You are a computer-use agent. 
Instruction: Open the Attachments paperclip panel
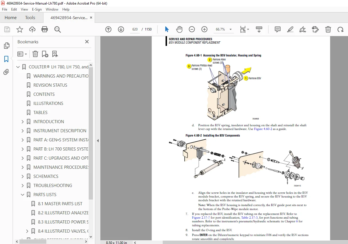pyautogui.click(x=6, y=72)
